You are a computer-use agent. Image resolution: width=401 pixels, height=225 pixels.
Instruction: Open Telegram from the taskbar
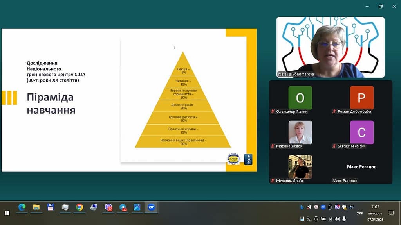(x=123, y=207)
